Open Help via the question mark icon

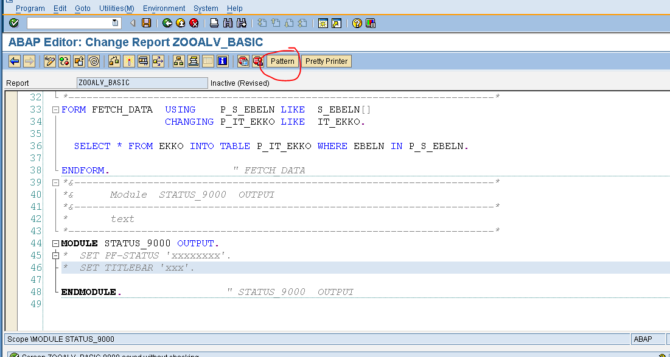point(356,23)
